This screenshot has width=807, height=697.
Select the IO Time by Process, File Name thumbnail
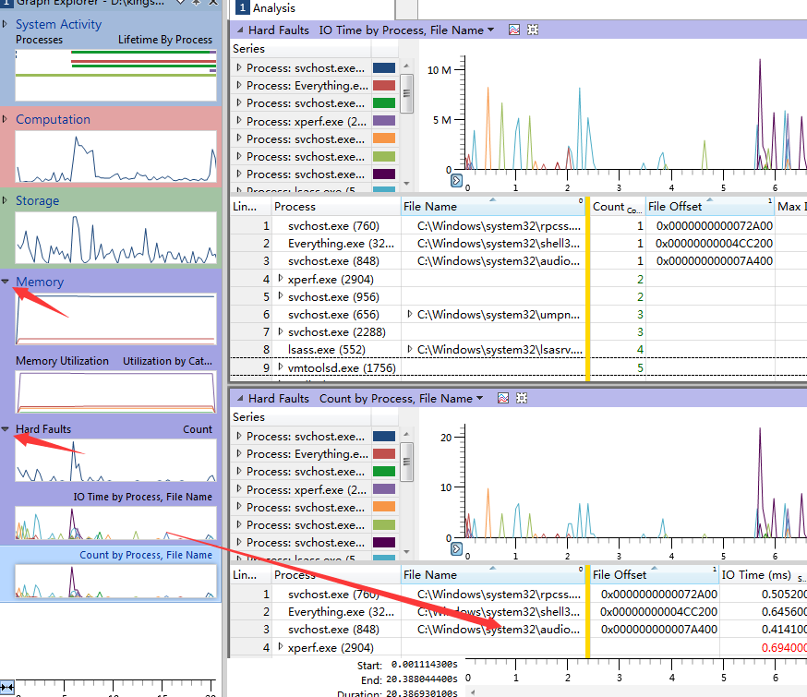[x=115, y=523]
